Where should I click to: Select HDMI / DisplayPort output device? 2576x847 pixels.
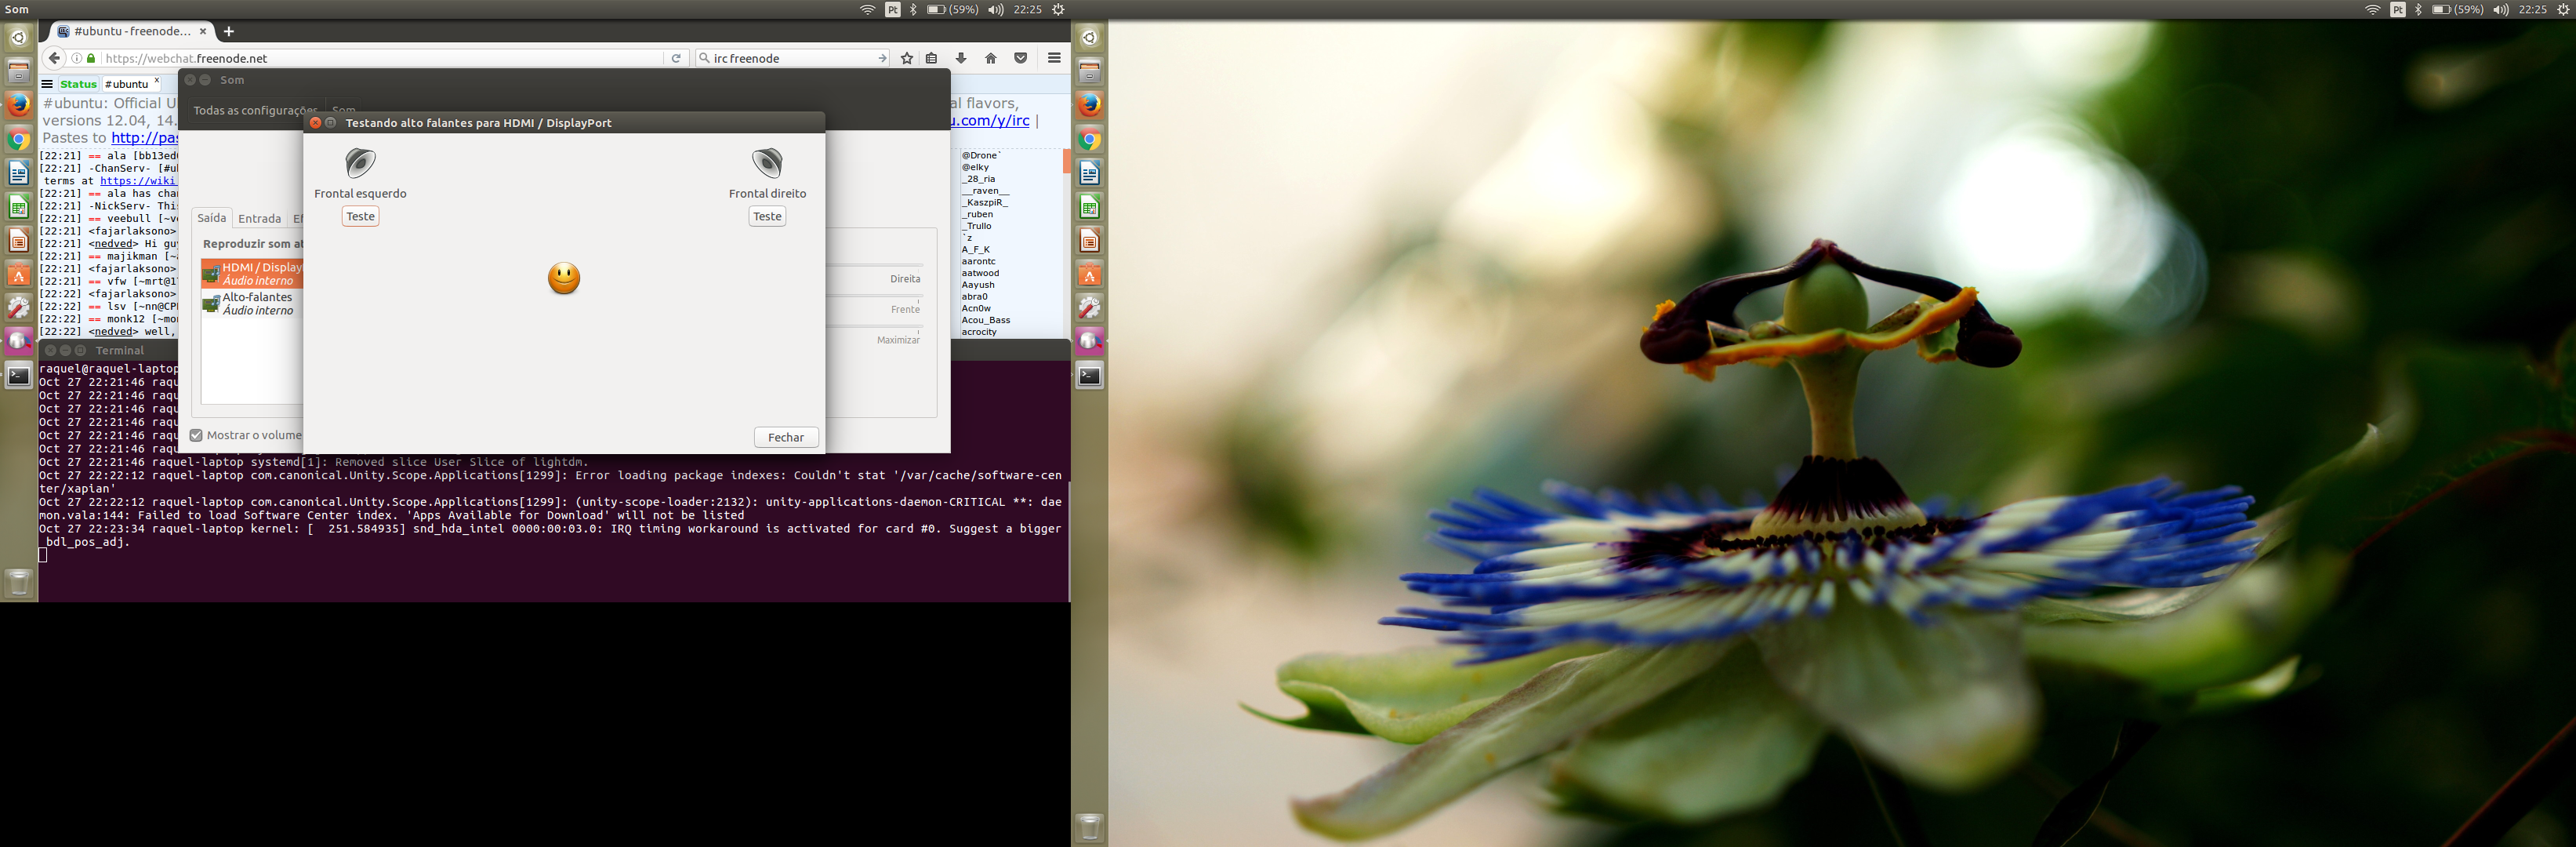pos(252,274)
